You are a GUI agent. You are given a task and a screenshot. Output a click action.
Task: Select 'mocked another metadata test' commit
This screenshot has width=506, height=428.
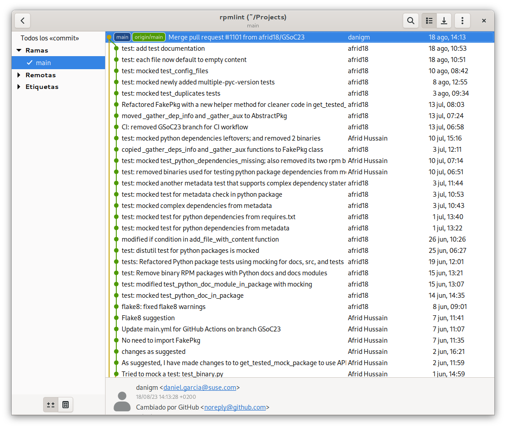(300, 183)
